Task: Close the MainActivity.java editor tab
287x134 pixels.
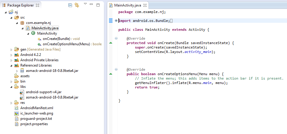Action: click(x=145, y=6)
